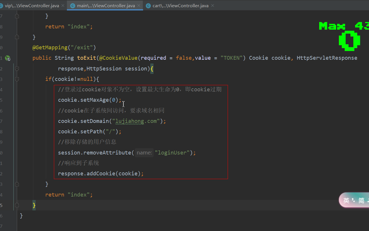Click the 简 simplified Chinese toggle in the IME bar
Screen dimensions: 369x231
(361, 200)
